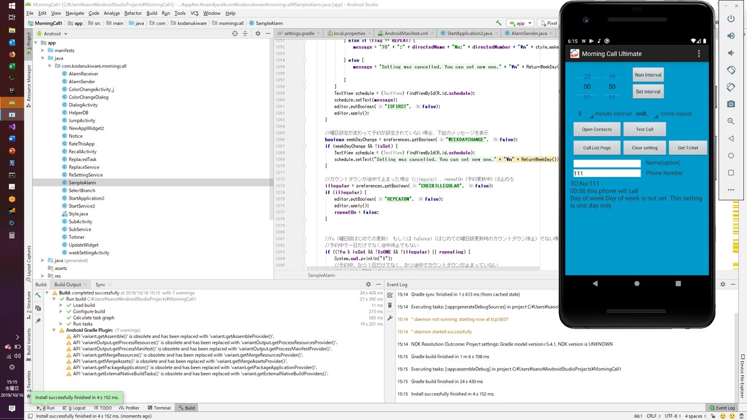
Task: Switch to the Sync tab in Build panel
Action: click(x=100, y=285)
